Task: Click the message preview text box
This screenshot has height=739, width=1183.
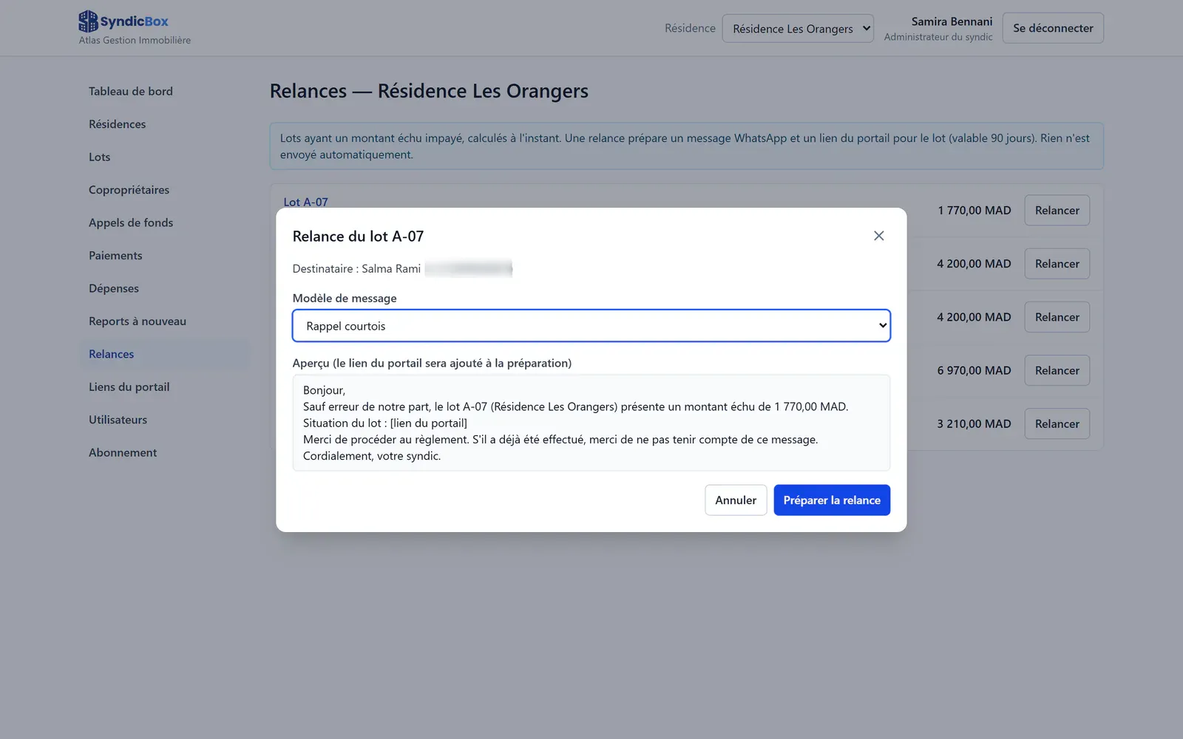Action: 591,423
